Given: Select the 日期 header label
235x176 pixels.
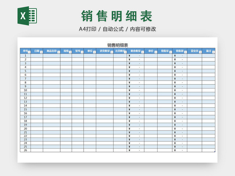Looking at the screenshot, I should [x=37, y=51].
